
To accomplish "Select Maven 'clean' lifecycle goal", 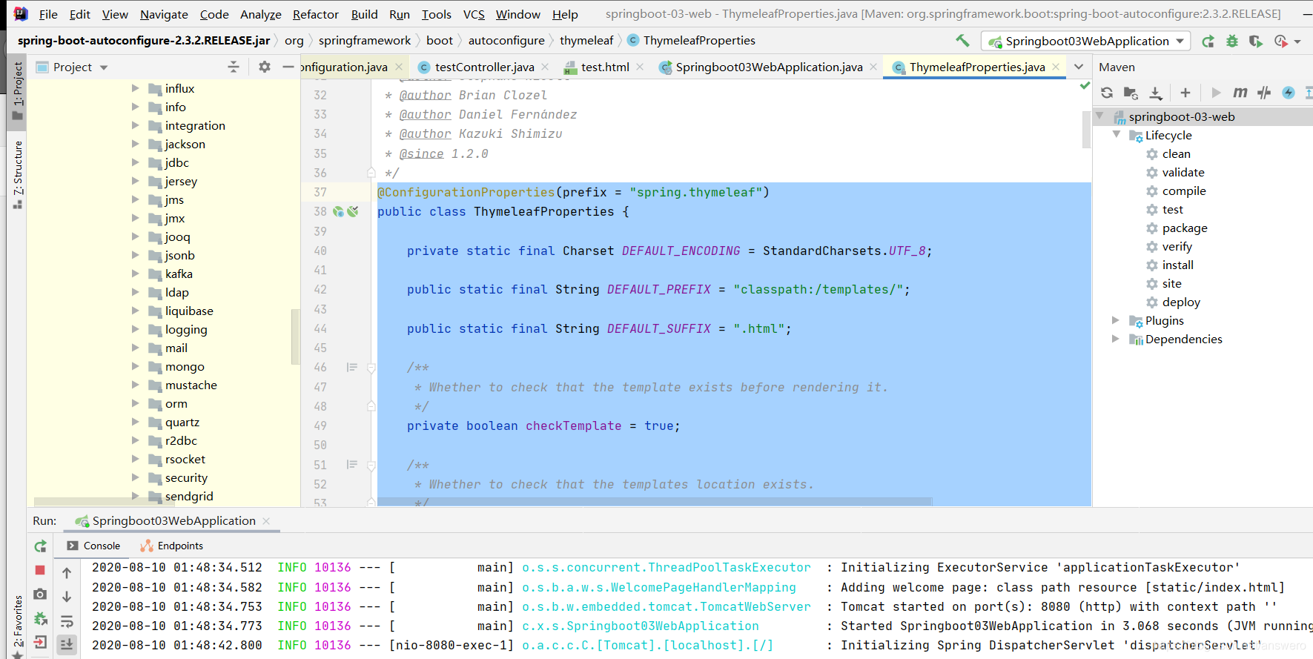I will pos(1176,153).
